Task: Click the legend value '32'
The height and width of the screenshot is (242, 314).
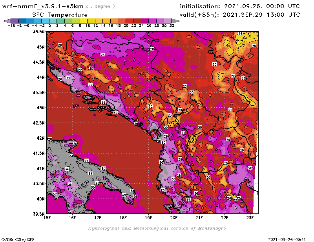Action: click(x=172, y=25)
